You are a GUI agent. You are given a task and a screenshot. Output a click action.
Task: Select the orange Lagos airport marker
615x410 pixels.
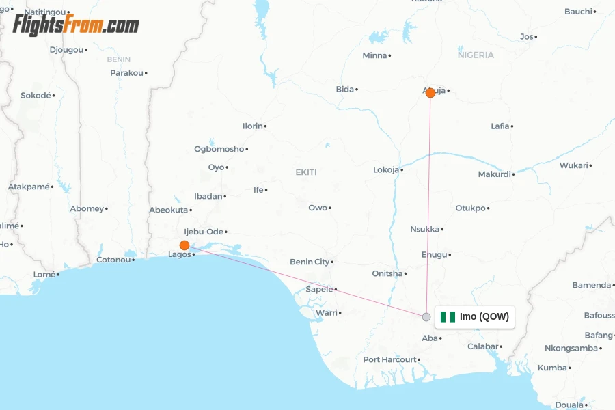184,245
